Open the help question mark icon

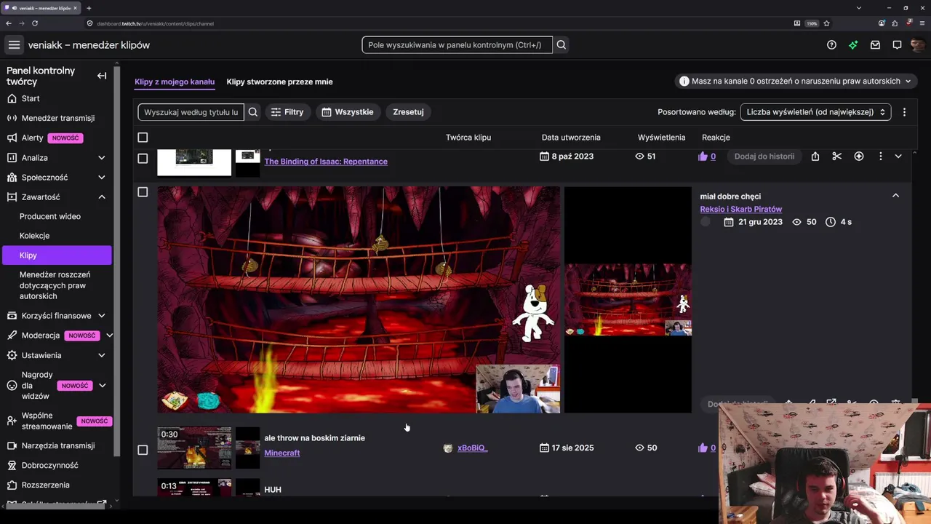point(831,45)
